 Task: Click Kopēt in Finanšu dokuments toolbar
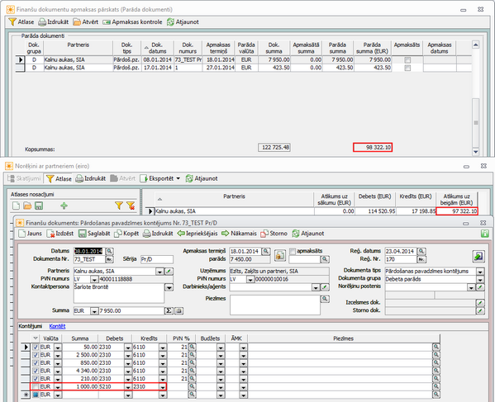tap(126, 234)
